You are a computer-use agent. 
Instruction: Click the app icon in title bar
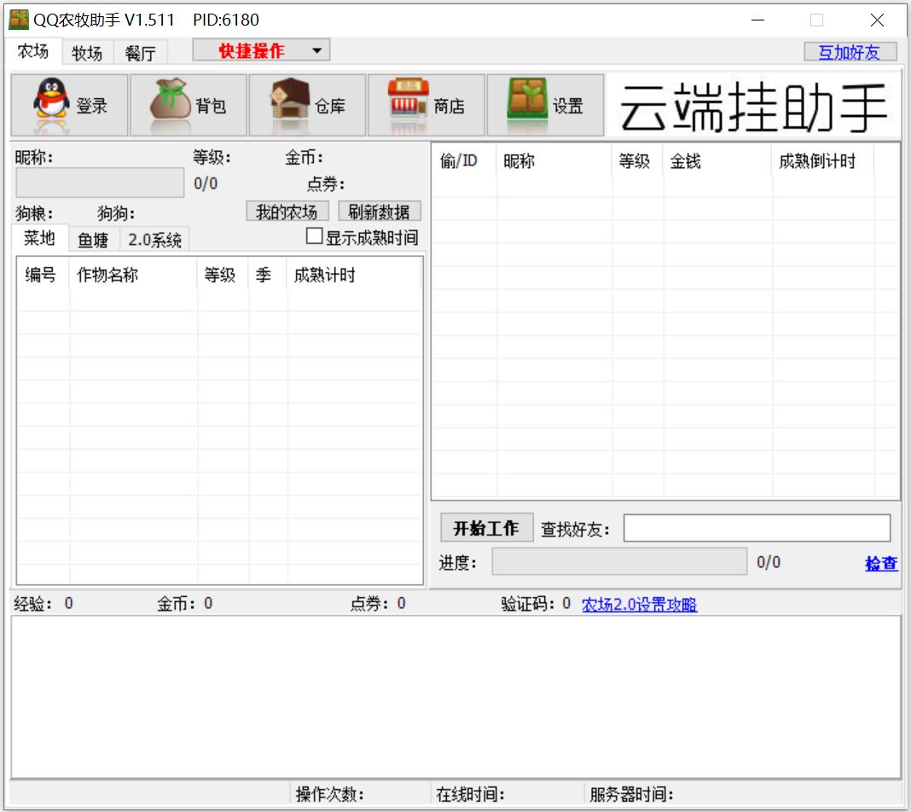(18, 20)
